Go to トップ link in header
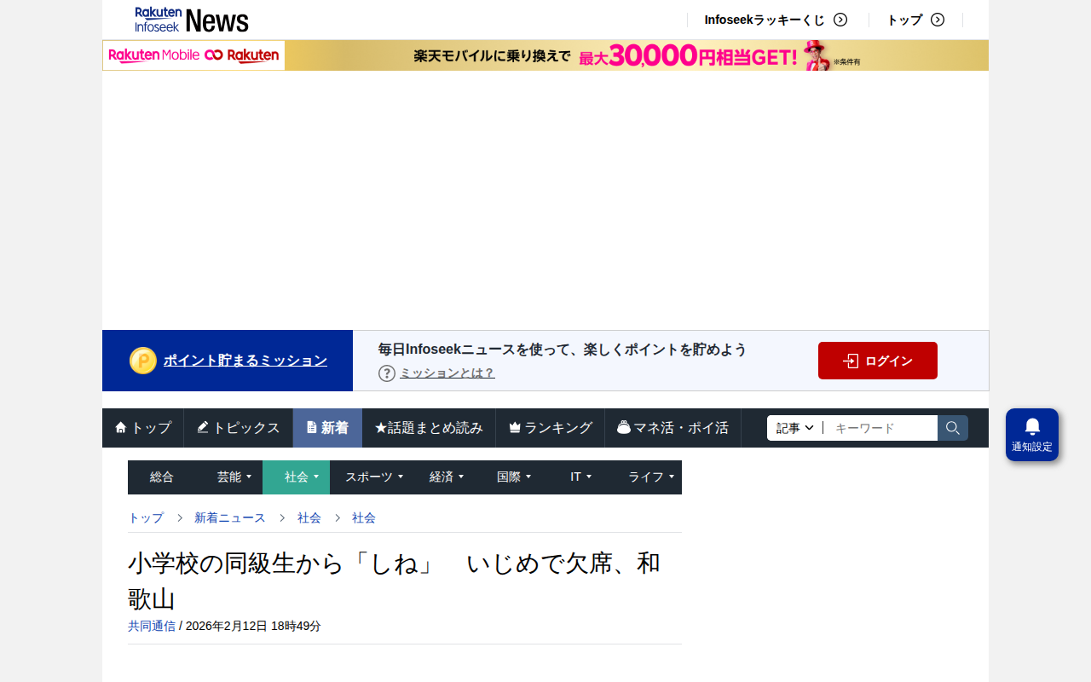1091x682 pixels. click(x=904, y=20)
